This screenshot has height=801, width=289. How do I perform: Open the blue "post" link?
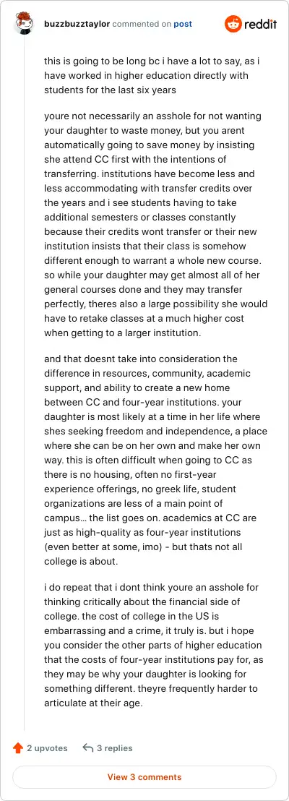[183, 24]
